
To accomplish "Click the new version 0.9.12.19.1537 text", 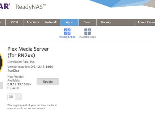I will [19, 86].
